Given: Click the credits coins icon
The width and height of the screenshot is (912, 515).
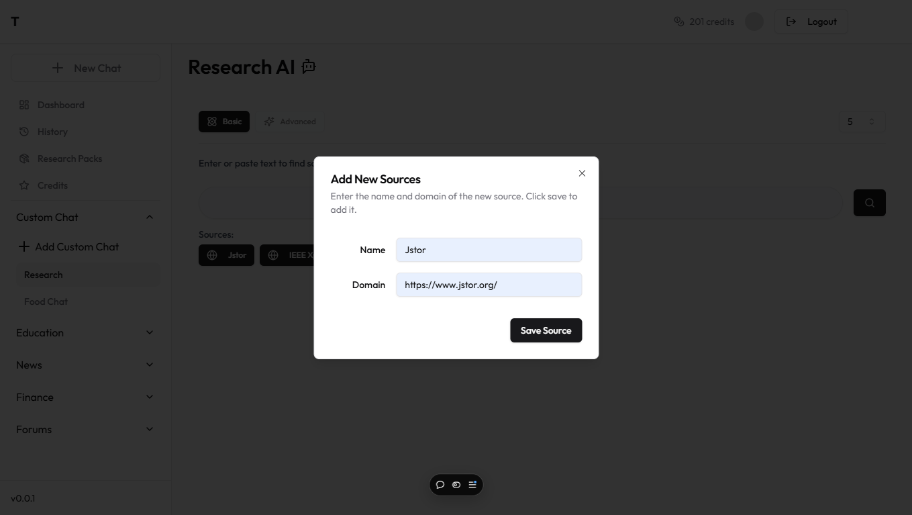Looking at the screenshot, I should (678, 21).
